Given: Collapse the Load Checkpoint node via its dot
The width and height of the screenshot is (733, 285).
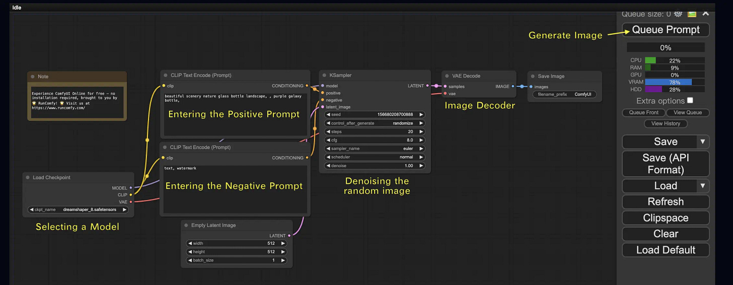Looking at the screenshot, I should (27, 177).
